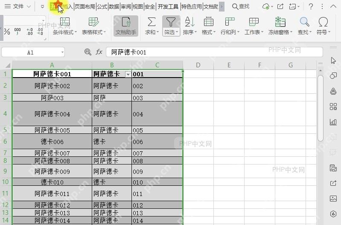Toggle the 筛选 filter funnel button
Viewport: 341px width, 225px height.
[x=171, y=22]
